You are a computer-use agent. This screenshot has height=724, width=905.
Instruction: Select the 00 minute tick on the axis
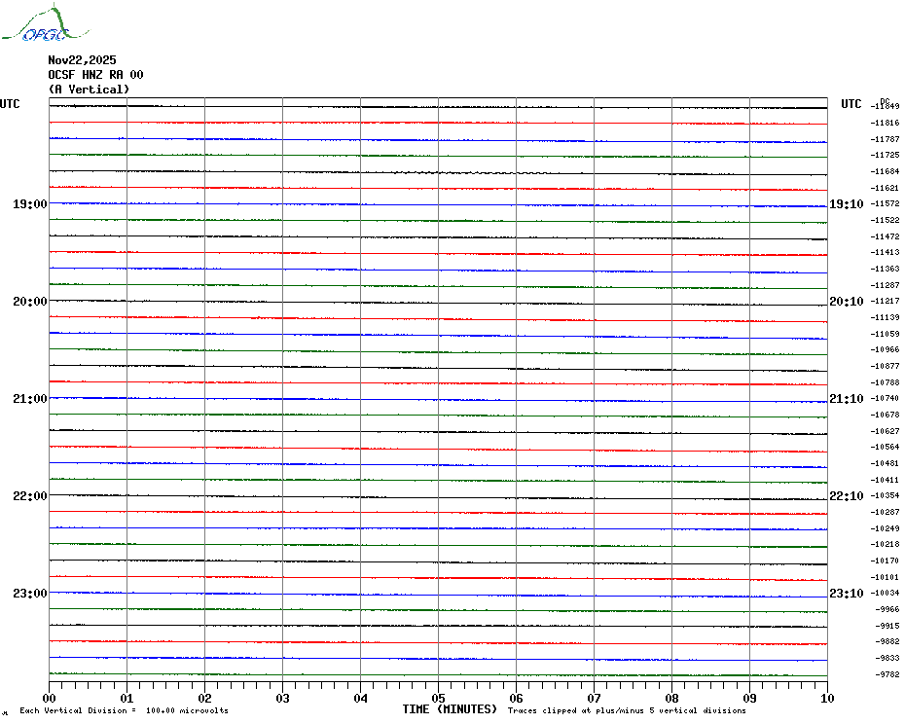pos(50,698)
